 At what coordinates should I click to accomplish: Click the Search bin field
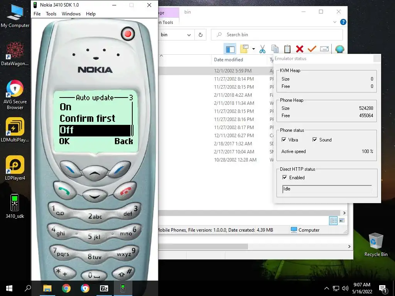pyautogui.click(x=277, y=35)
